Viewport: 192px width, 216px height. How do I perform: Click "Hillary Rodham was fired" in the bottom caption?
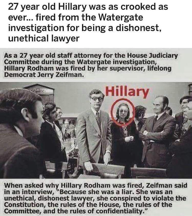pos(102,186)
